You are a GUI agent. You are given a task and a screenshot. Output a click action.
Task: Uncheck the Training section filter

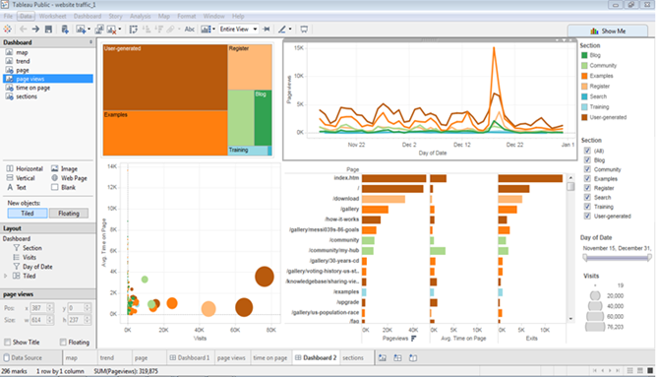coord(587,207)
